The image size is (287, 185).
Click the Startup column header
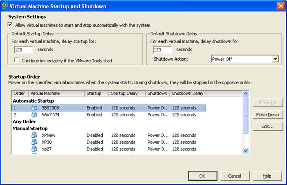coord(97,93)
